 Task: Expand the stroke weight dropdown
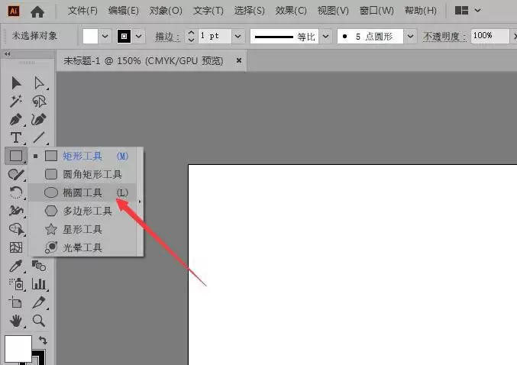click(237, 36)
